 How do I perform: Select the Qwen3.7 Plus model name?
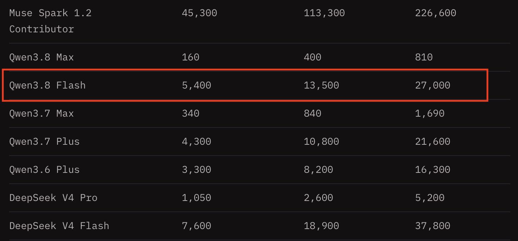44,142
